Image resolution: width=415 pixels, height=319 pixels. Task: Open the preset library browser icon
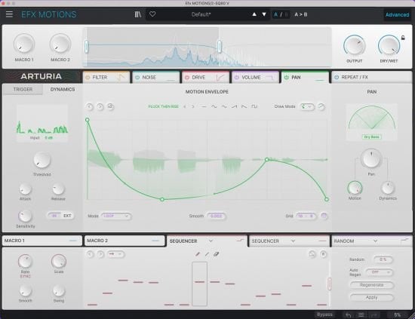[x=137, y=14]
